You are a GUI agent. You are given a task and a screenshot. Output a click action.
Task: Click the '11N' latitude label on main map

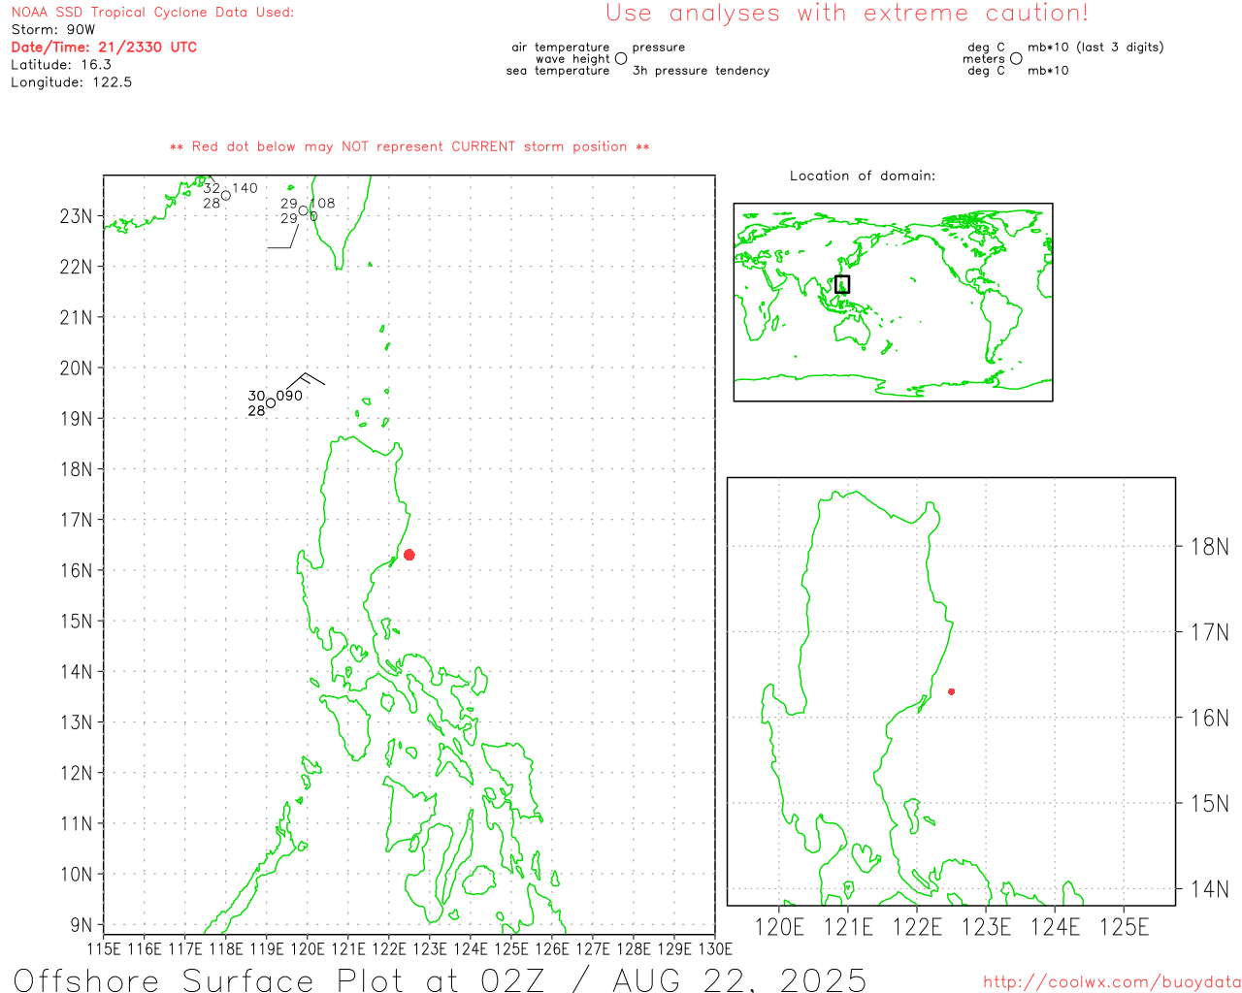tap(77, 824)
